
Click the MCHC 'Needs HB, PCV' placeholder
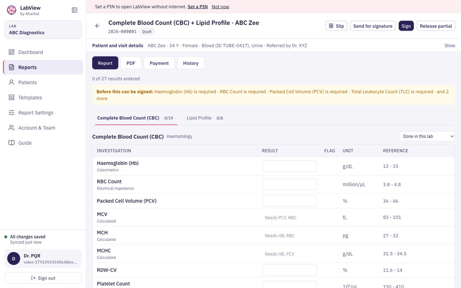tap(279, 254)
